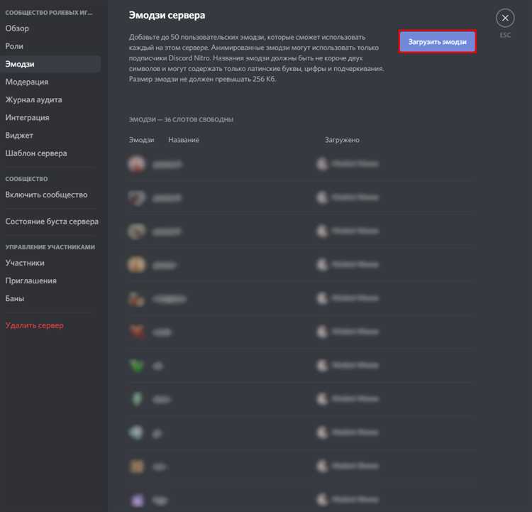Open the Виджет settings

point(19,135)
